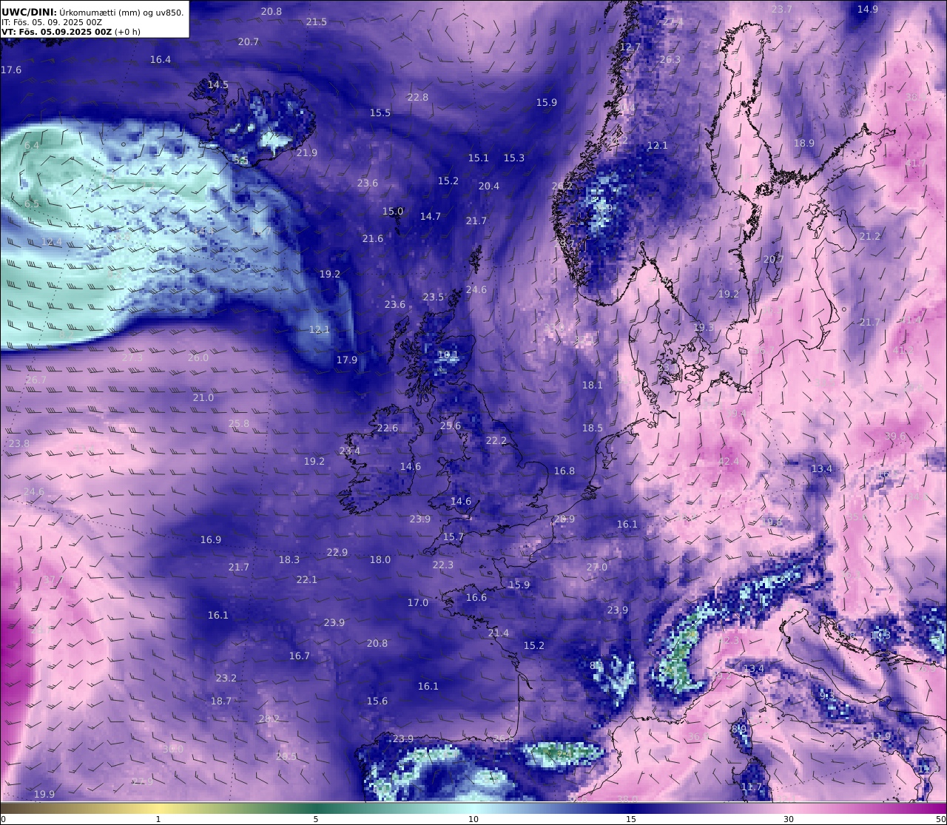Click the 14.7 value label
Viewport: 947px width, 825px height.
point(431,217)
